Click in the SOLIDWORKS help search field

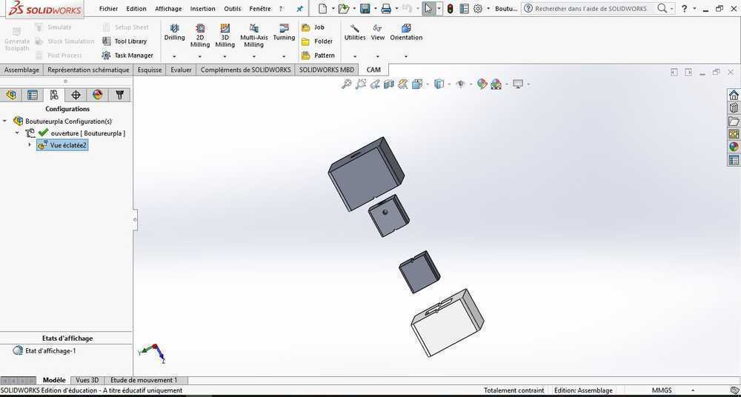point(594,8)
